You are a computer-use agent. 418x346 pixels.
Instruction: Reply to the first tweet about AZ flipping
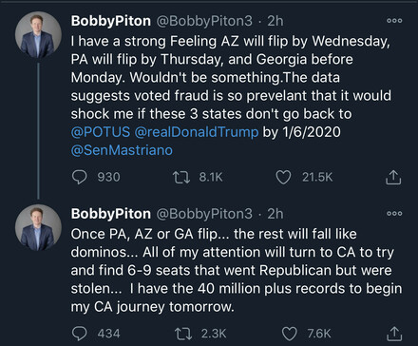click(80, 177)
